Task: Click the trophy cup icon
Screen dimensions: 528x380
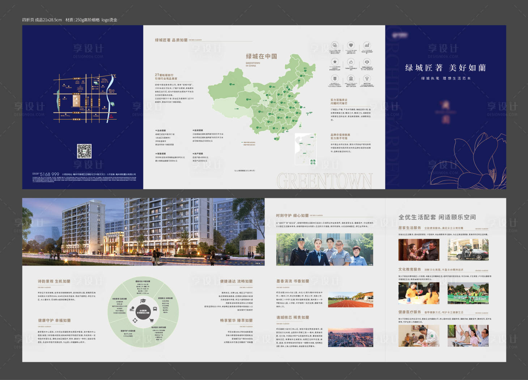Action: pyautogui.click(x=367, y=78)
